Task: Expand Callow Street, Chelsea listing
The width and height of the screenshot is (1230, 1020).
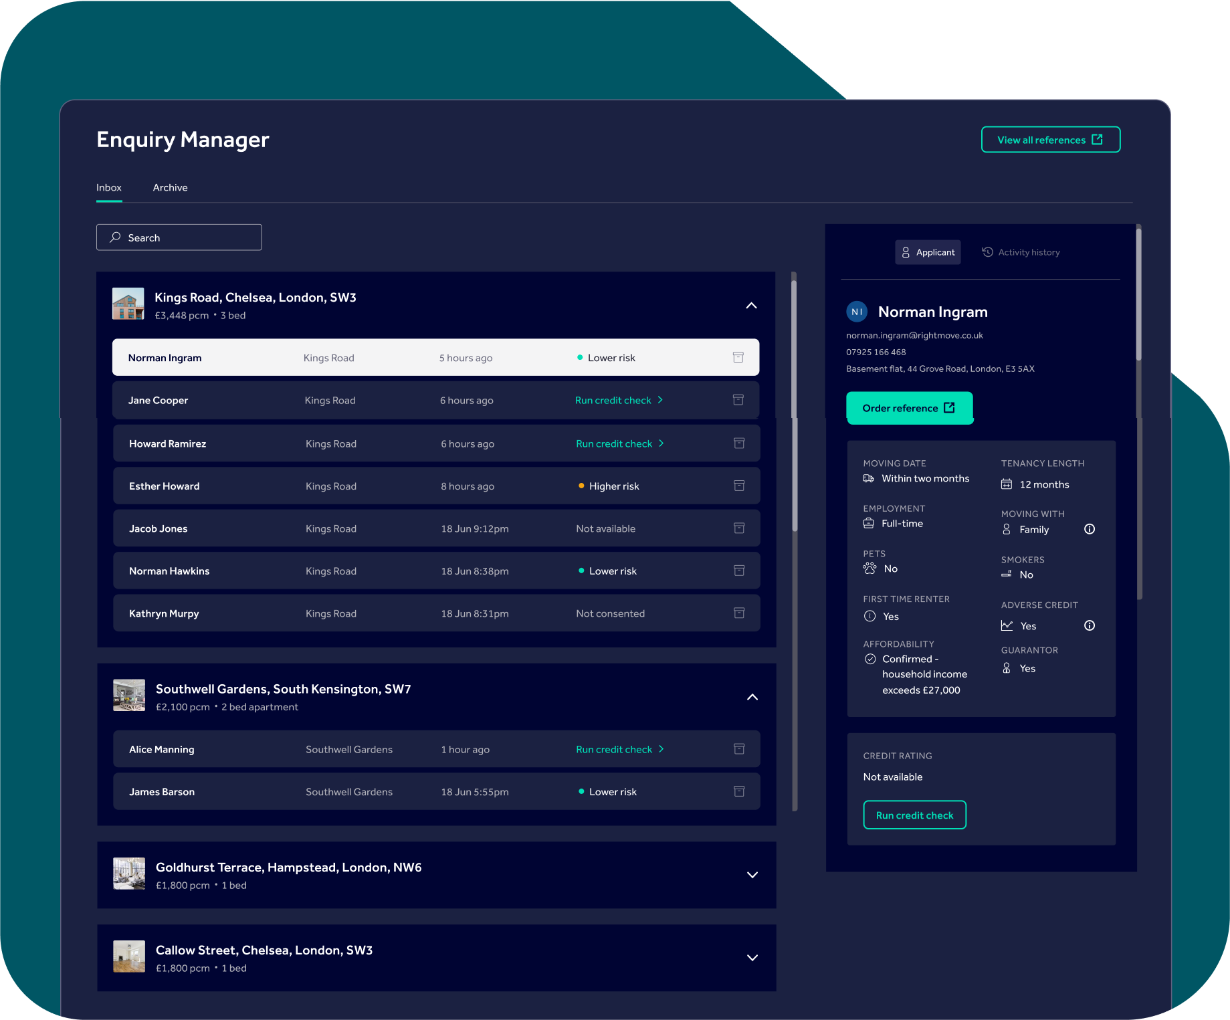Action: (752, 958)
